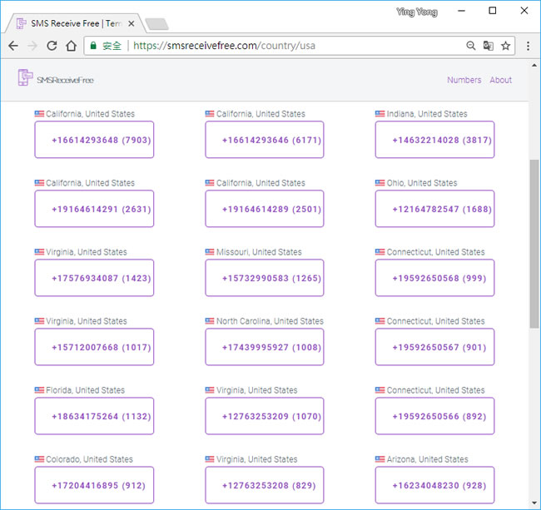
Task: Select California number +16614293648
Action: pos(94,140)
